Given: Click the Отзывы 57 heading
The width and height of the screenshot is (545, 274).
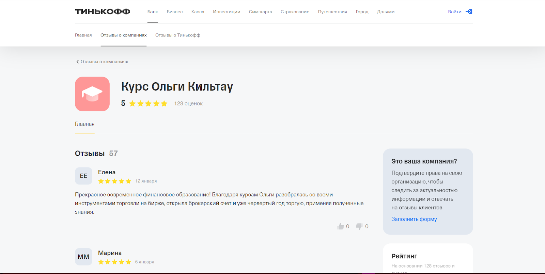Looking at the screenshot, I should 96,154.
